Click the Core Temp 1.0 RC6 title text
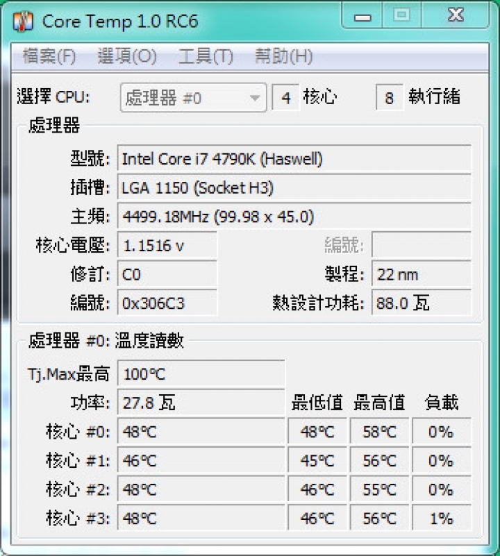 tap(120, 22)
